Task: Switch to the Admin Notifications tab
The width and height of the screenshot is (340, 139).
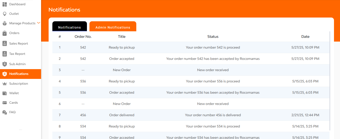Action: (x=113, y=26)
